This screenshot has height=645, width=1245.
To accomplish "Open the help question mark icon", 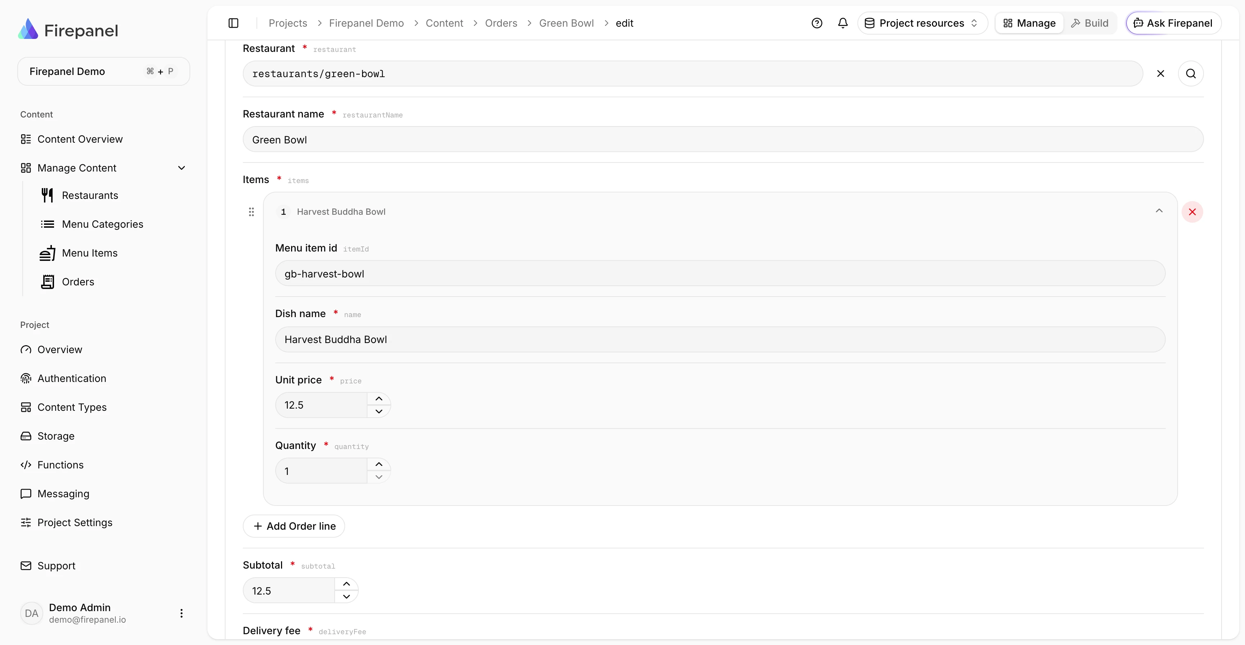I will click(817, 23).
